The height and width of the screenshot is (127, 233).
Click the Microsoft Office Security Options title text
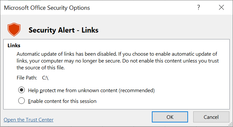point(47,8)
